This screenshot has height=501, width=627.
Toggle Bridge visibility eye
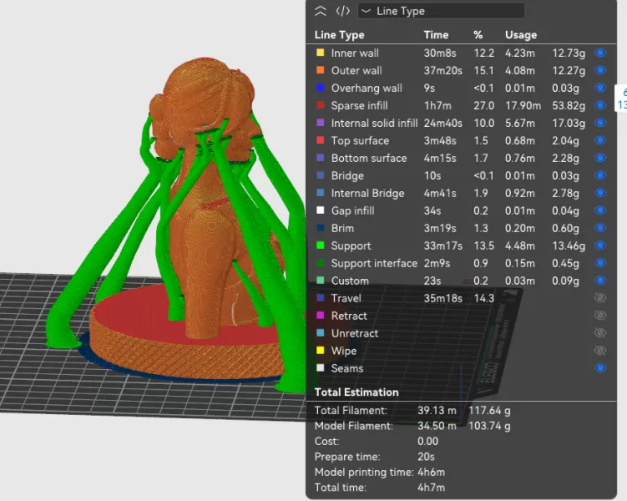tap(600, 175)
